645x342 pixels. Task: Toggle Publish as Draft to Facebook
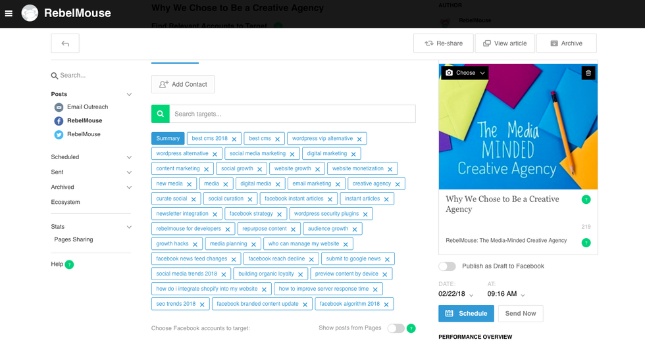click(x=448, y=266)
